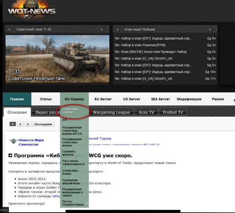Choose Расширенная информация о танках
This screenshot has height=213, width=235.
pyautogui.click(x=73, y=192)
